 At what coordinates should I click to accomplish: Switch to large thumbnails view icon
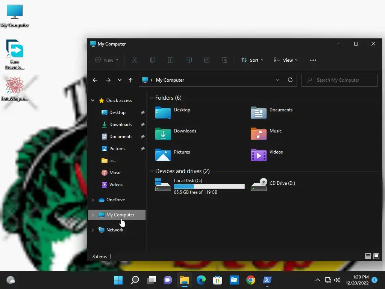(x=376, y=256)
